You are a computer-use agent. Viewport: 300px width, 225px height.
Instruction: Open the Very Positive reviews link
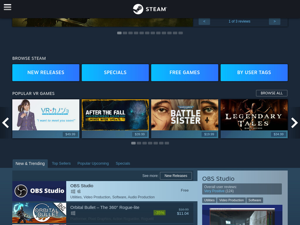[x=214, y=191]
